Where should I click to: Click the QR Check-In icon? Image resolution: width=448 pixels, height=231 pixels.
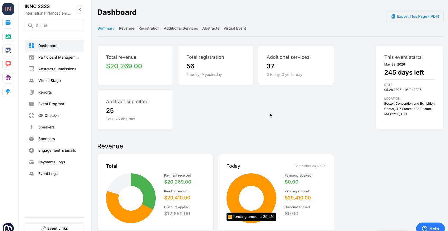pyautogui.click(x=31, y=115)
